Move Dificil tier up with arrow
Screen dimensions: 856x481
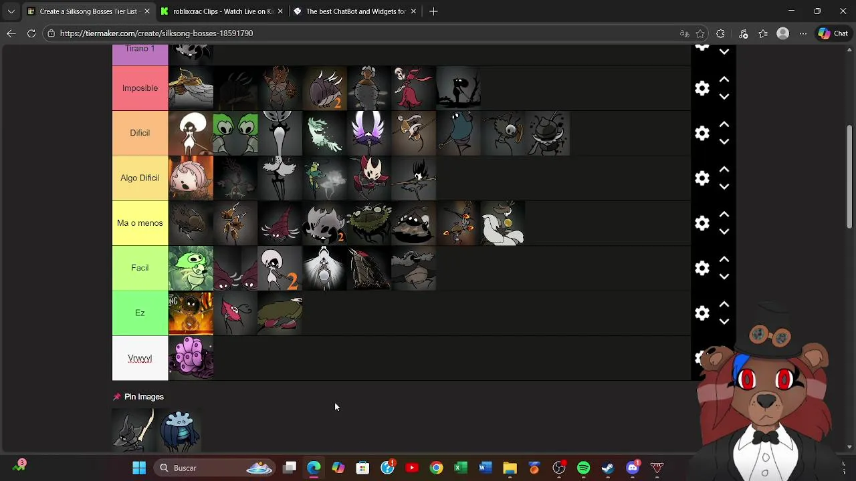click(x=724, y=124)
